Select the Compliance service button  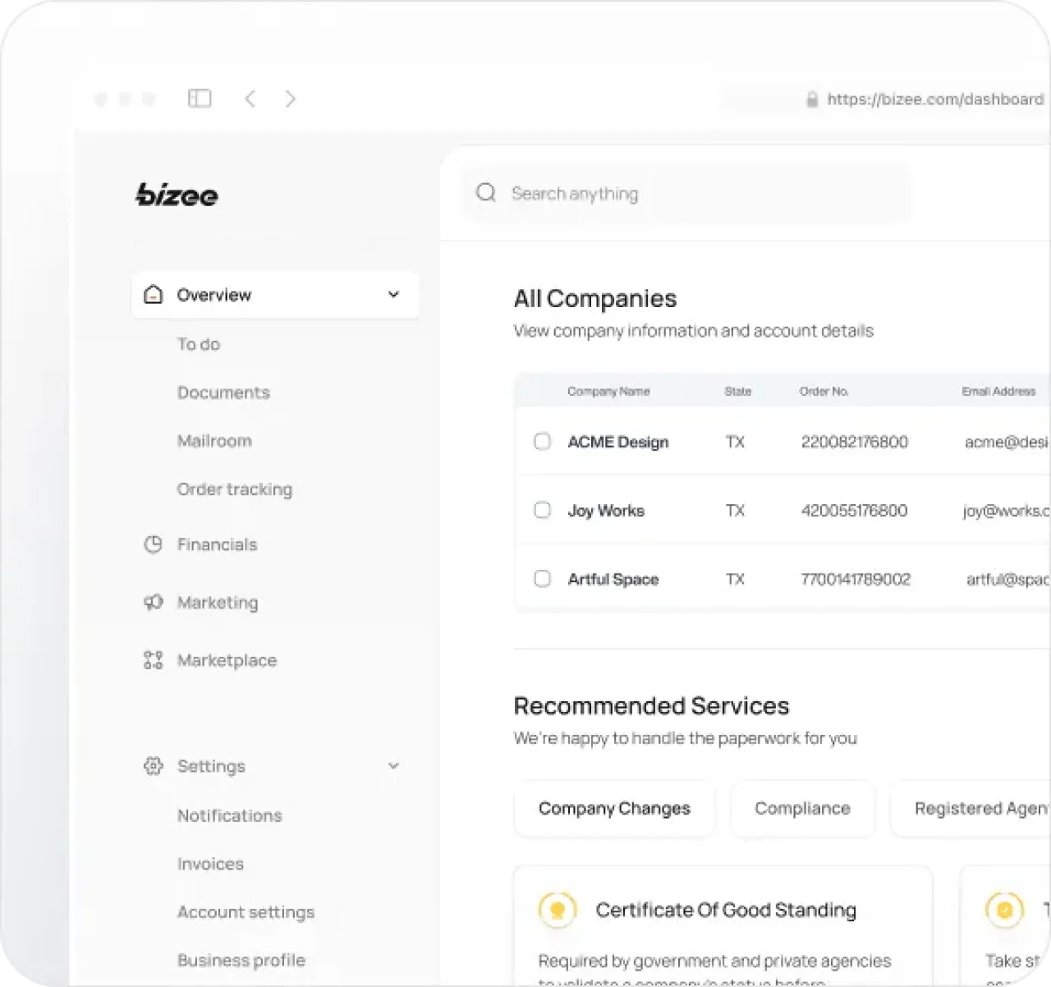point(802,808)
